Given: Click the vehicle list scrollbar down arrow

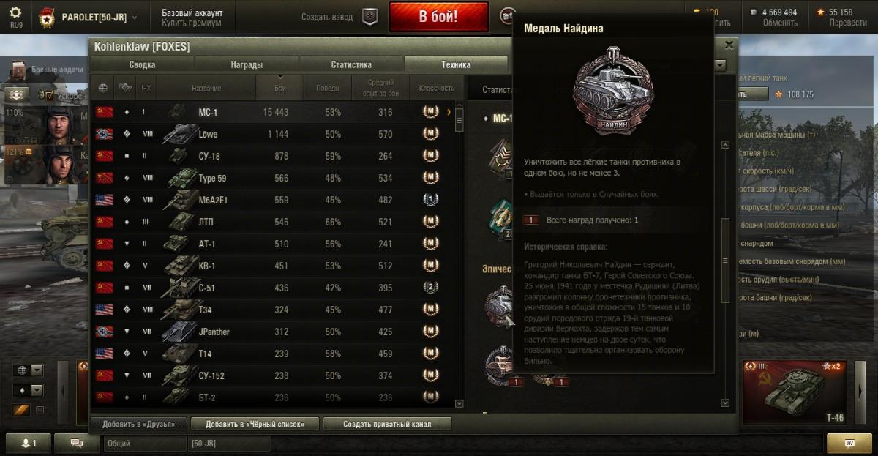Looking at the screenshot, I should 459,403.
